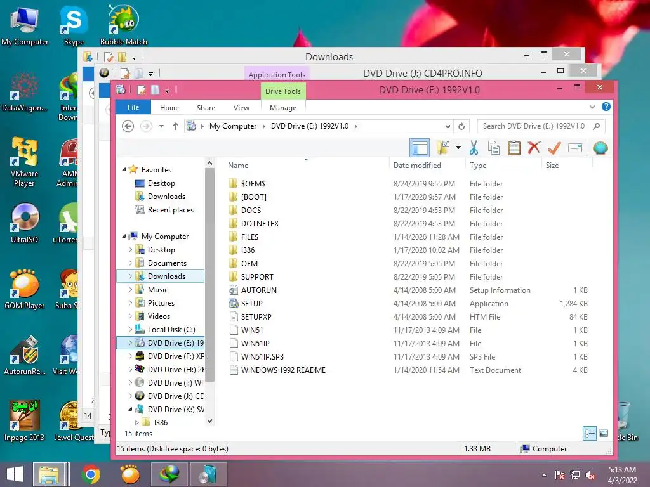This screenshot has width=650, height=487.
Task: Click the search magnifier icon
Action: (x=597, y=126)
